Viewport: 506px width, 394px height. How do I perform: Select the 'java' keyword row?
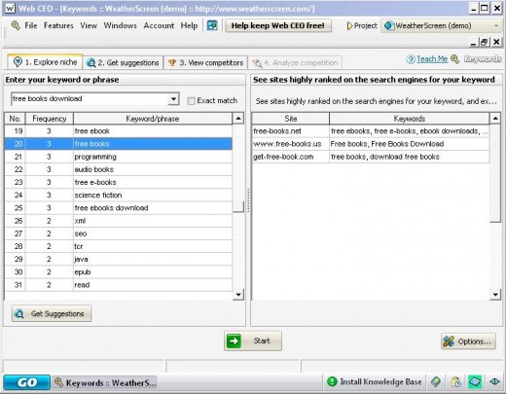pyautogui.click(x=119, y=259)
